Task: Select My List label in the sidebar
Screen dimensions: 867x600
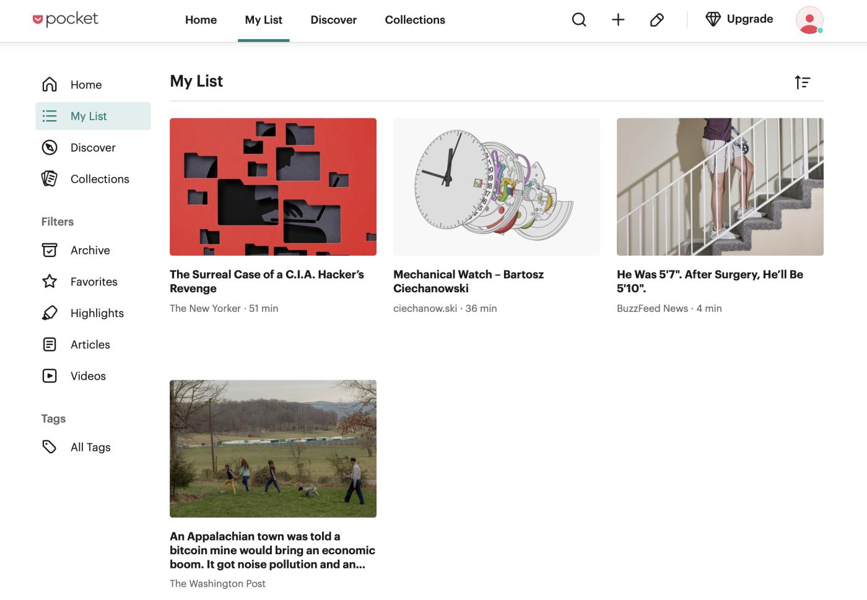Action: [89, 116]
